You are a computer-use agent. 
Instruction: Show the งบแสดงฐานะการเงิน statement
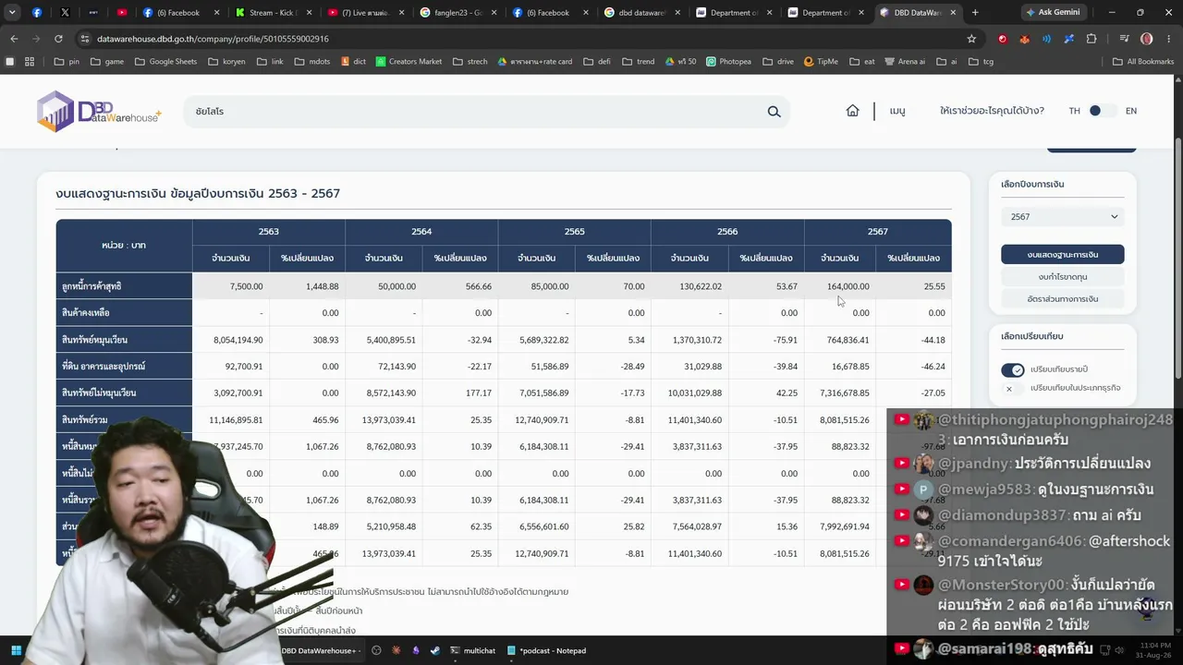coord(1063,254)
